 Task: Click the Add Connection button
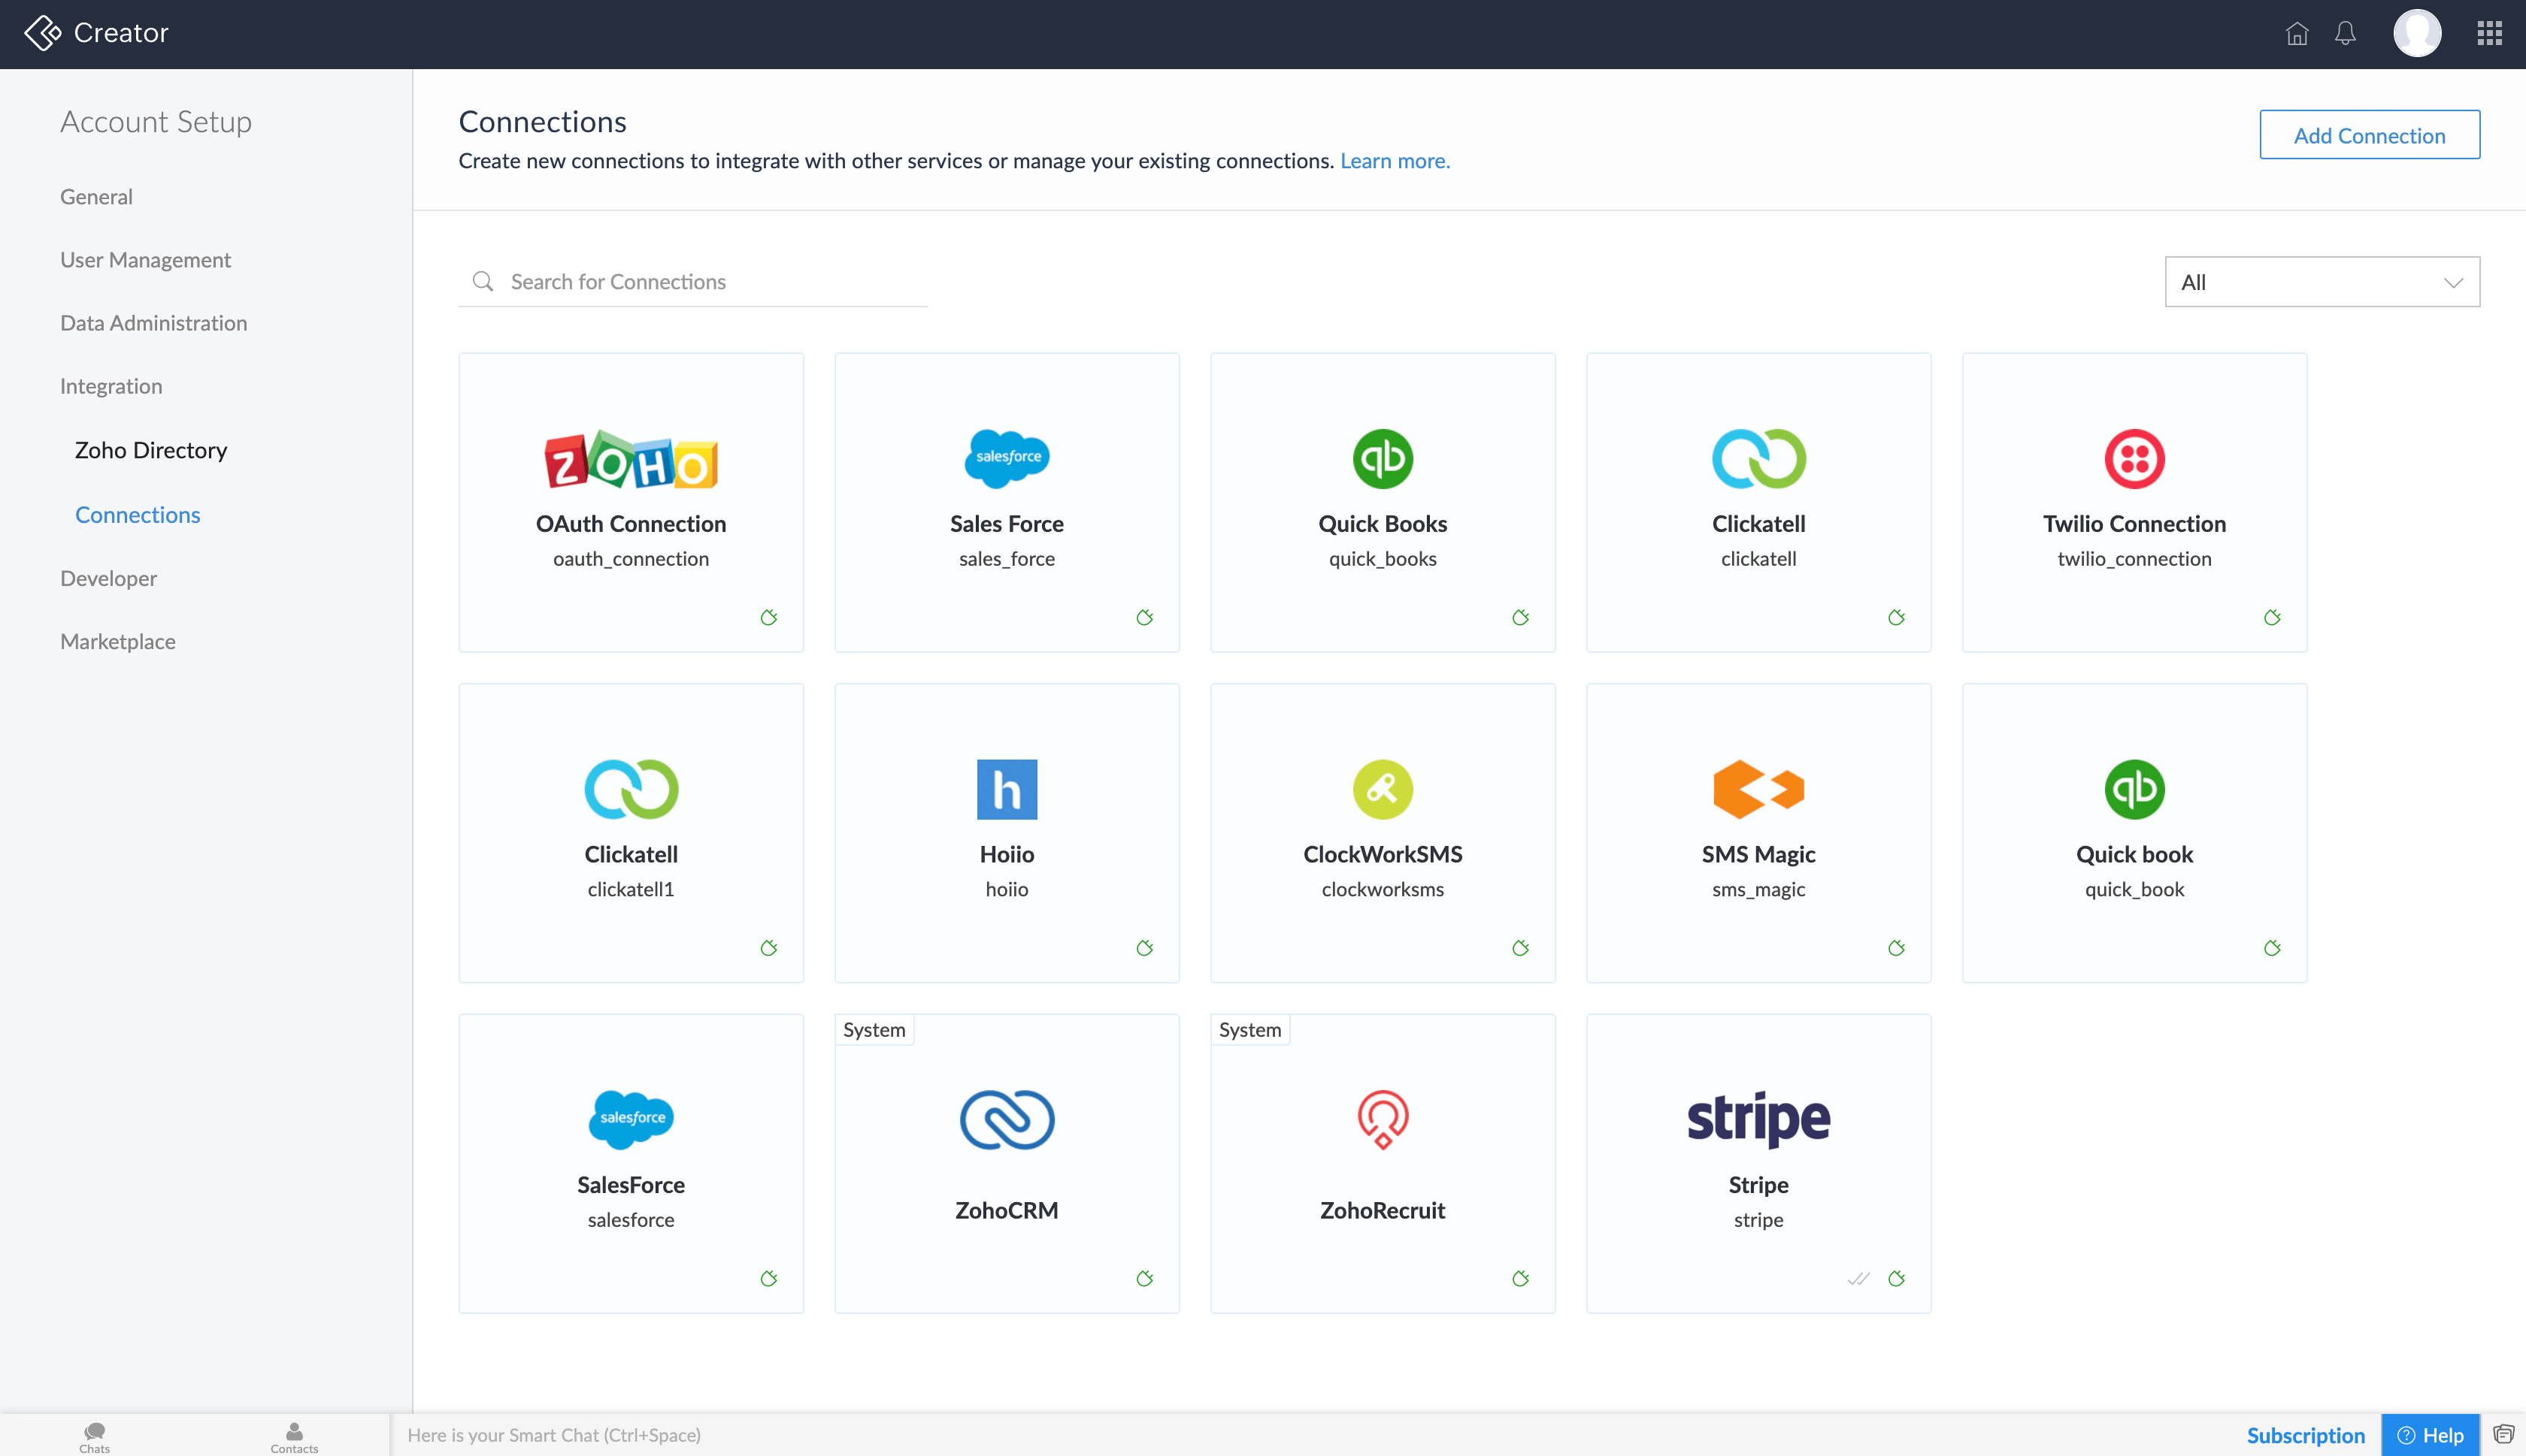(x=2368, y=135)
